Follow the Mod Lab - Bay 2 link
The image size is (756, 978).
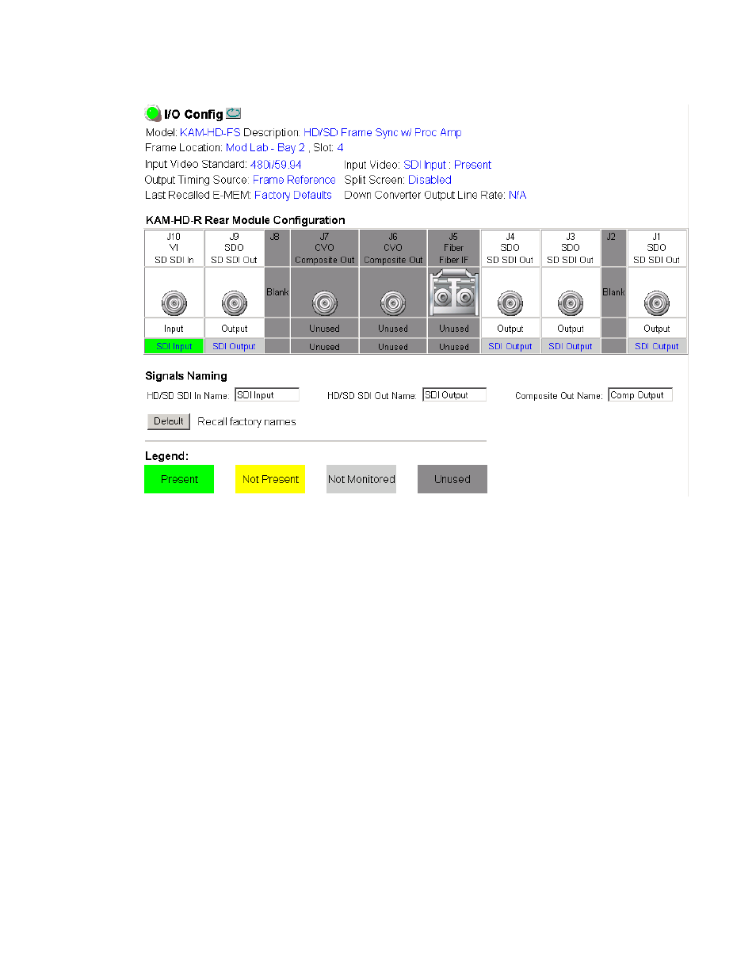265,147
